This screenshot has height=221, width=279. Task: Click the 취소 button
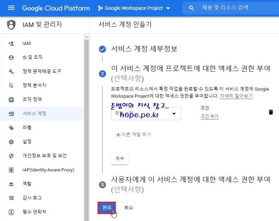pos(129,207)
